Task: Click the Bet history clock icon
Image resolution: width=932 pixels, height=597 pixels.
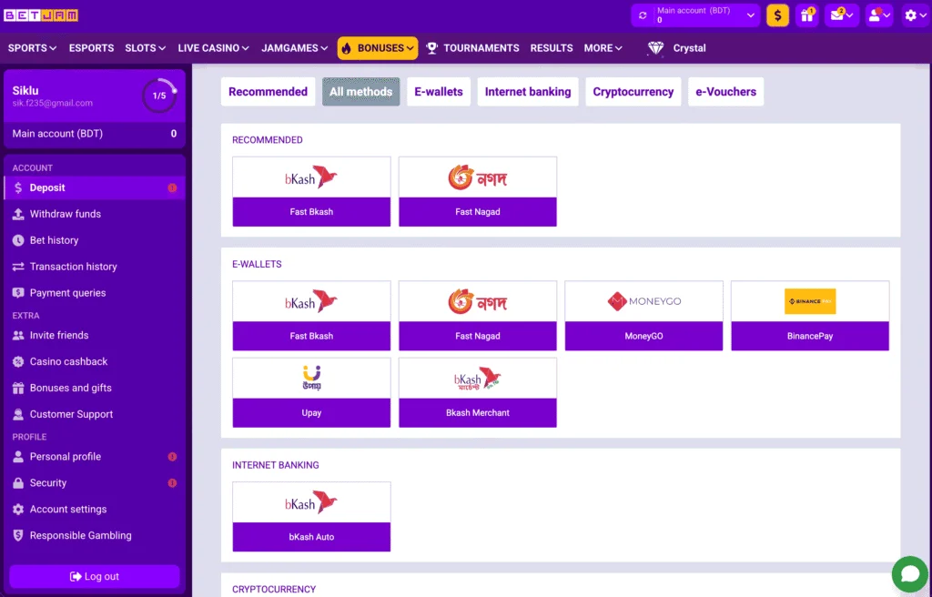Action: coord(18,240)
